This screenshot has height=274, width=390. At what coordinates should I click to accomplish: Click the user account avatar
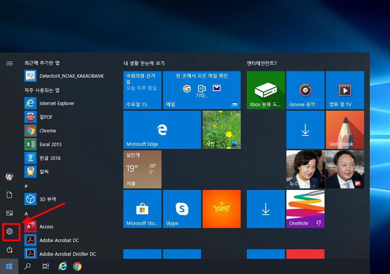point(10,177)
